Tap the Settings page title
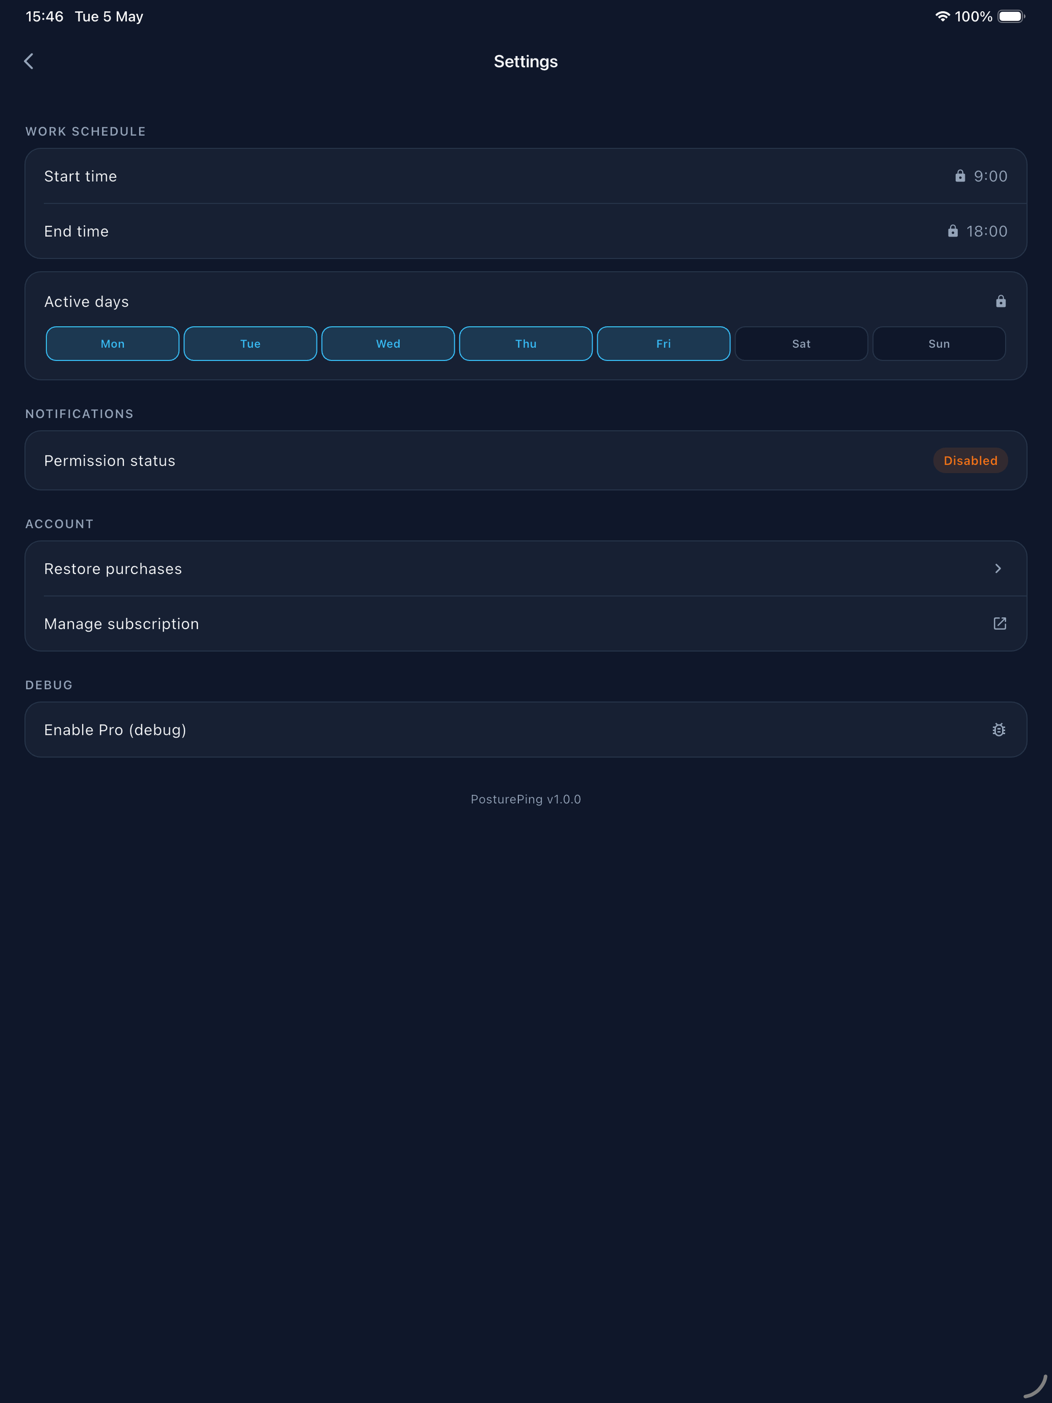Viewport: 1052px width, 1403px height. click(525, 62)
